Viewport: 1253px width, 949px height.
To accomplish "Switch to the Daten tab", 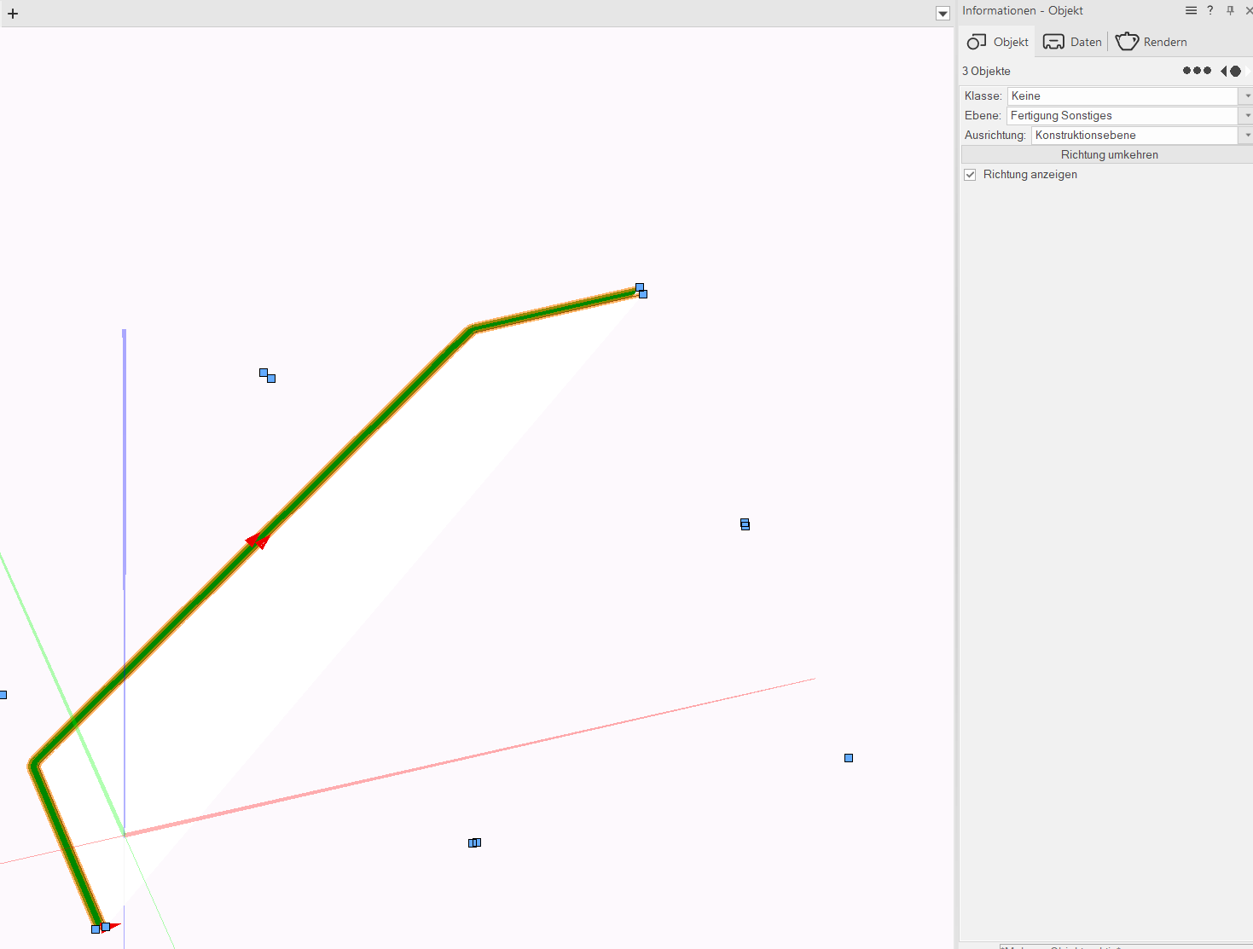I will (x=1072, y=42).
